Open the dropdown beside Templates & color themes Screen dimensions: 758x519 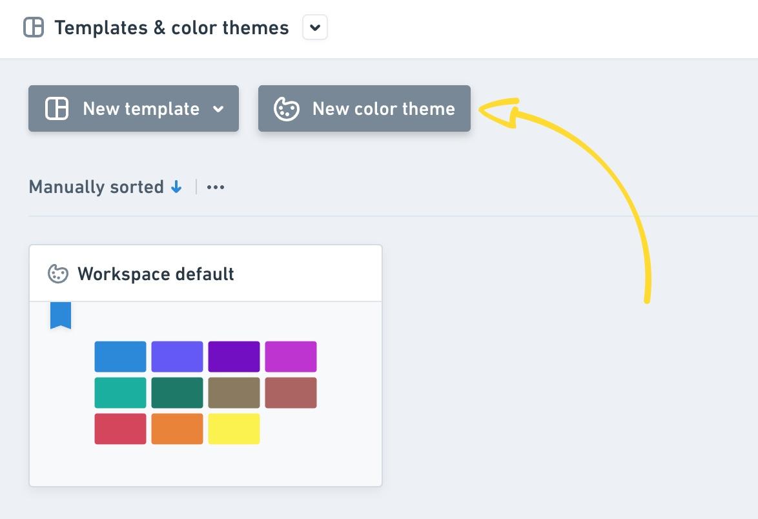pos(315,28)
